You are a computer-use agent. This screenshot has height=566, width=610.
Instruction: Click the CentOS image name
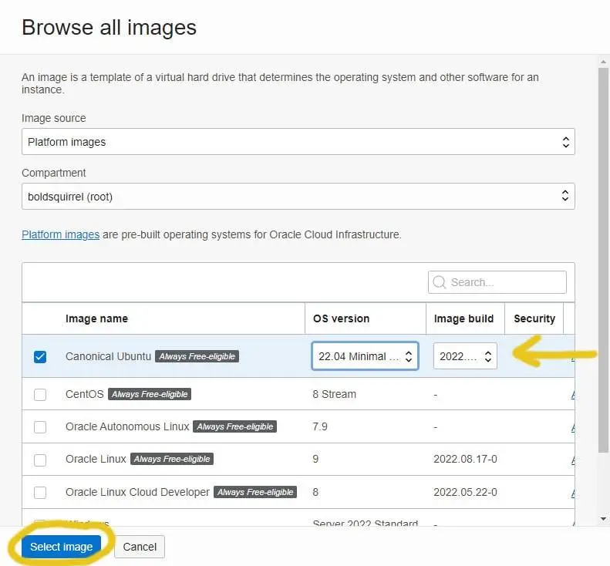point(84,394)
